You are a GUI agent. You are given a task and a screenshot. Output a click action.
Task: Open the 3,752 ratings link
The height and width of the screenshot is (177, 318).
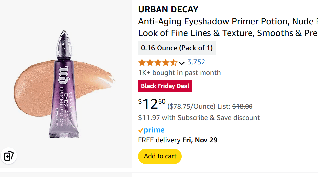[196, 62]
